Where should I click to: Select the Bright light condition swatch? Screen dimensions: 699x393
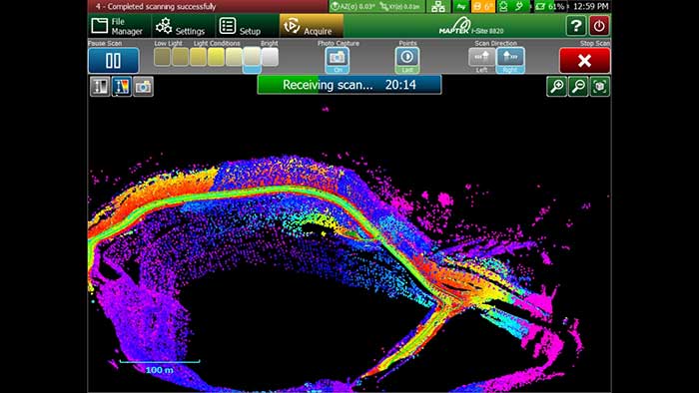click(x=270, y=57)
